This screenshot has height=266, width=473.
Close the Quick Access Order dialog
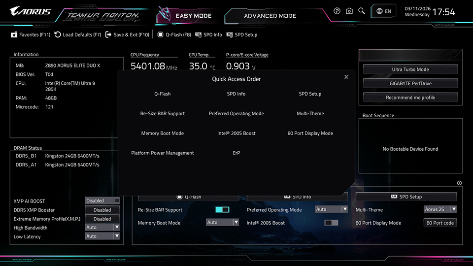pyautogui.click(x=346, y=77)
